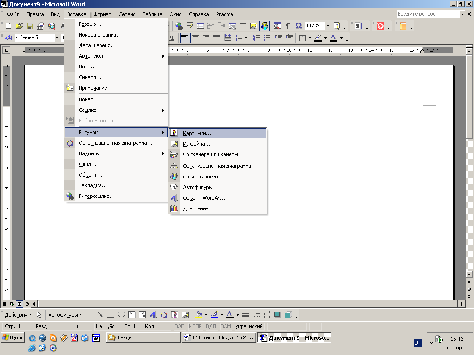Open the Действия drawing actions button
Screen dimensions: 474x355
click(18, 315)
